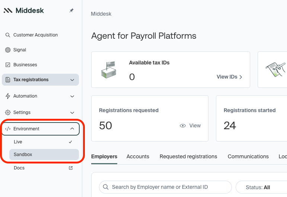Click the Middesk logo icon
Screen dimensions: 287x197
8,11
